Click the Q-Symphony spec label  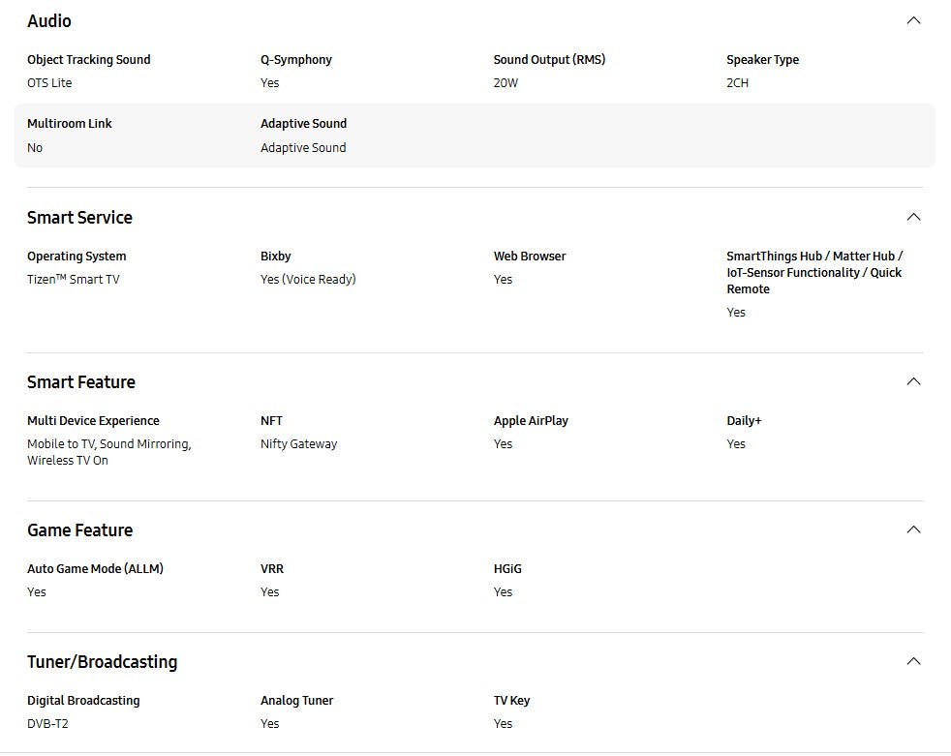(x=296, y=60)
